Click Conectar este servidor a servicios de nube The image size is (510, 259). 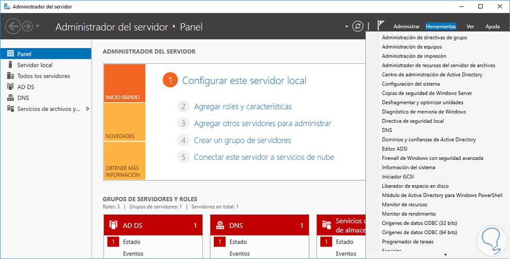[x=264, y=157]
